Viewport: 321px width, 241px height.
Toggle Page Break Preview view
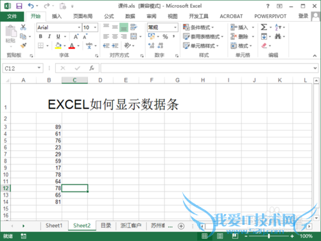coord(235,236)
